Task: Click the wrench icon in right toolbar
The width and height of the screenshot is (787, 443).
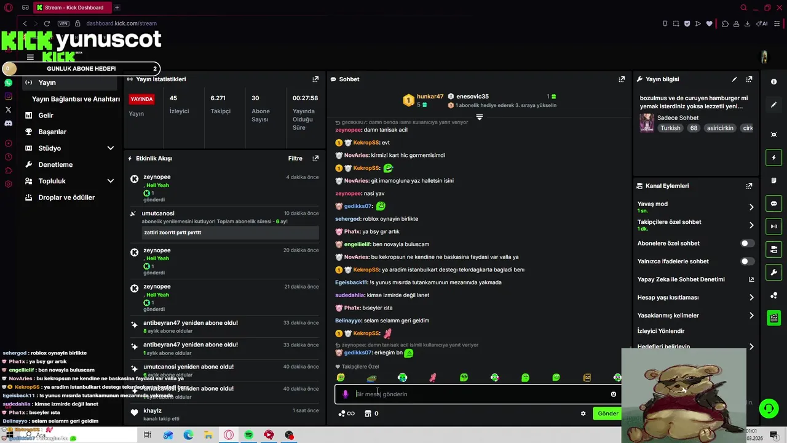Action: point(773,272)
